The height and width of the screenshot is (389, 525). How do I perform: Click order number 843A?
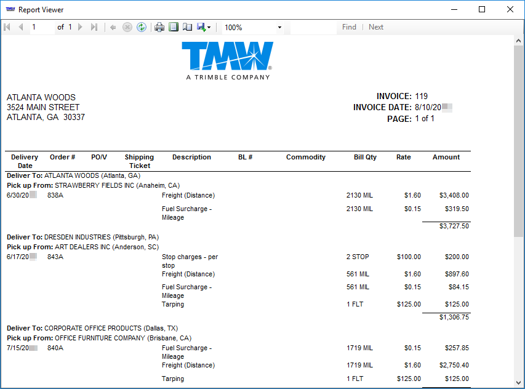(55, 257)
